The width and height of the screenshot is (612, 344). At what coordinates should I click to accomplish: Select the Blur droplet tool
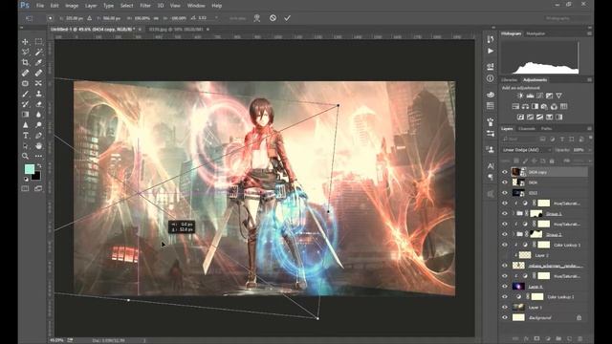coord(38,115)
